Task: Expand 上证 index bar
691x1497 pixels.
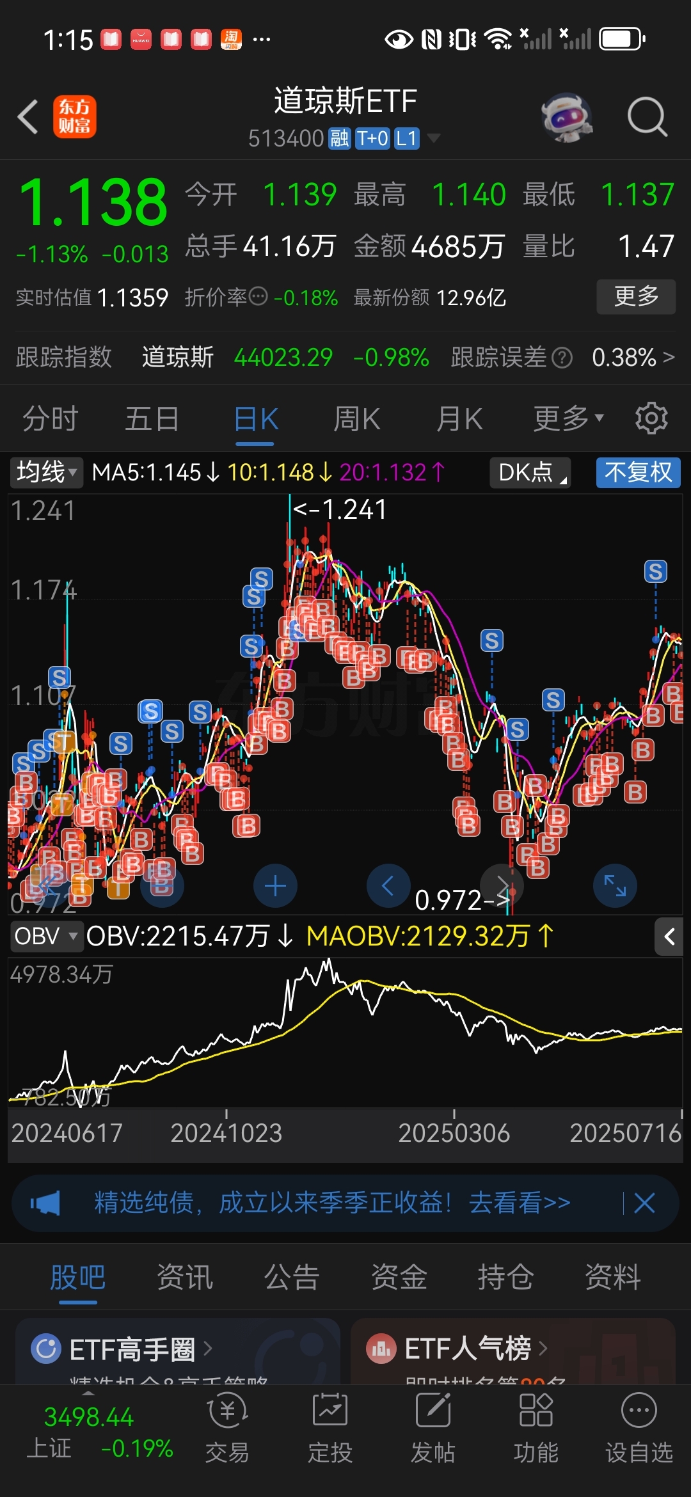Action: (x=89, y=1393)
